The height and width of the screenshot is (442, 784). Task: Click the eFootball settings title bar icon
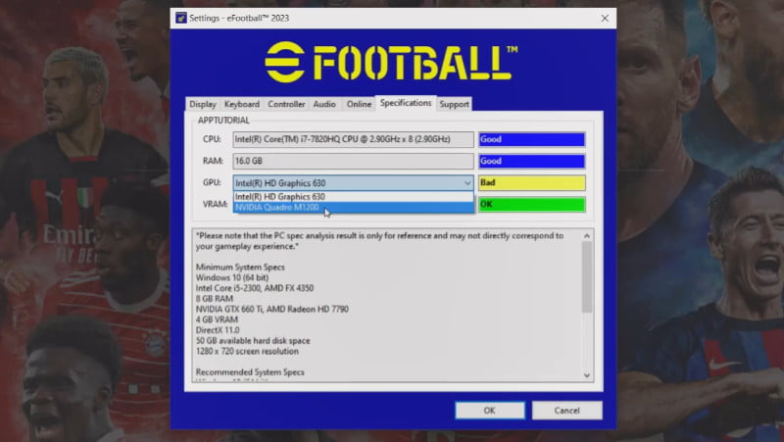tap(181, 18)
